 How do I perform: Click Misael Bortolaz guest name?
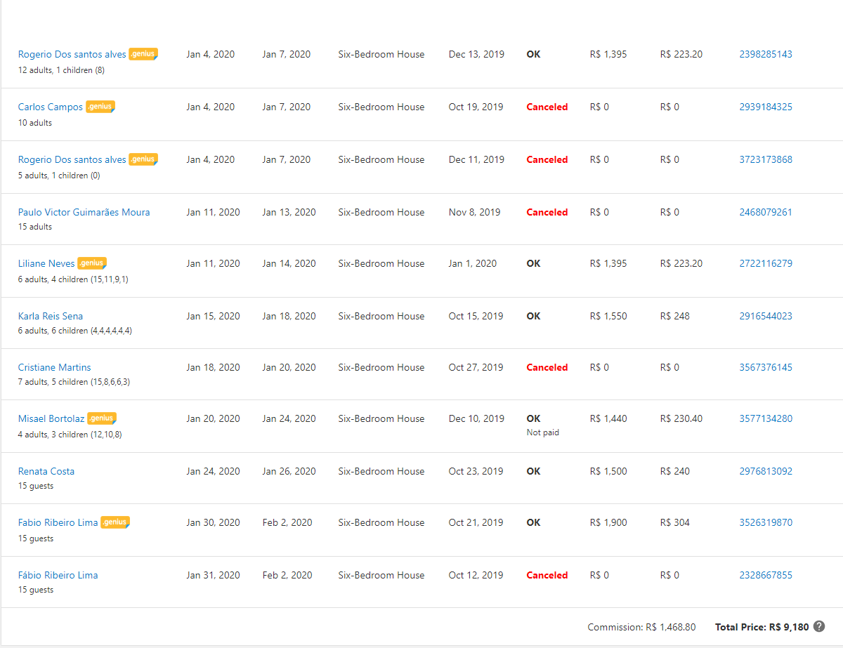[51, 419]
